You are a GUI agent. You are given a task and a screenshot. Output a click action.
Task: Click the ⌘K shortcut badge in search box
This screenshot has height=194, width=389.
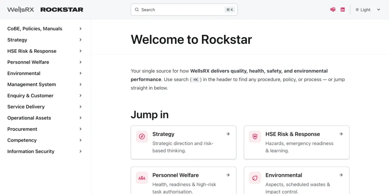pos(229,10)
